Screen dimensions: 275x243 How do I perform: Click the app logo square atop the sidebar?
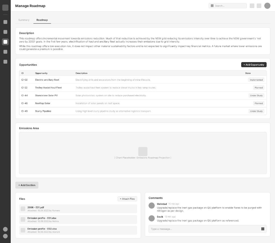pos(5,8)
